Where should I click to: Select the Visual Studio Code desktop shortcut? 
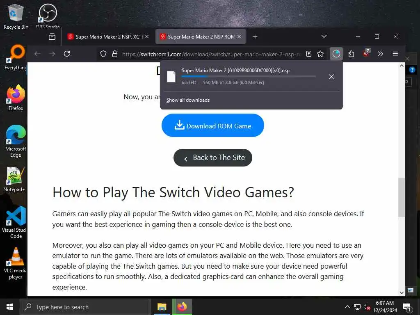point(15,222)
